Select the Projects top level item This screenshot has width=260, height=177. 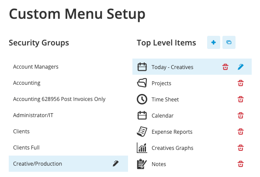coord(192,83)
